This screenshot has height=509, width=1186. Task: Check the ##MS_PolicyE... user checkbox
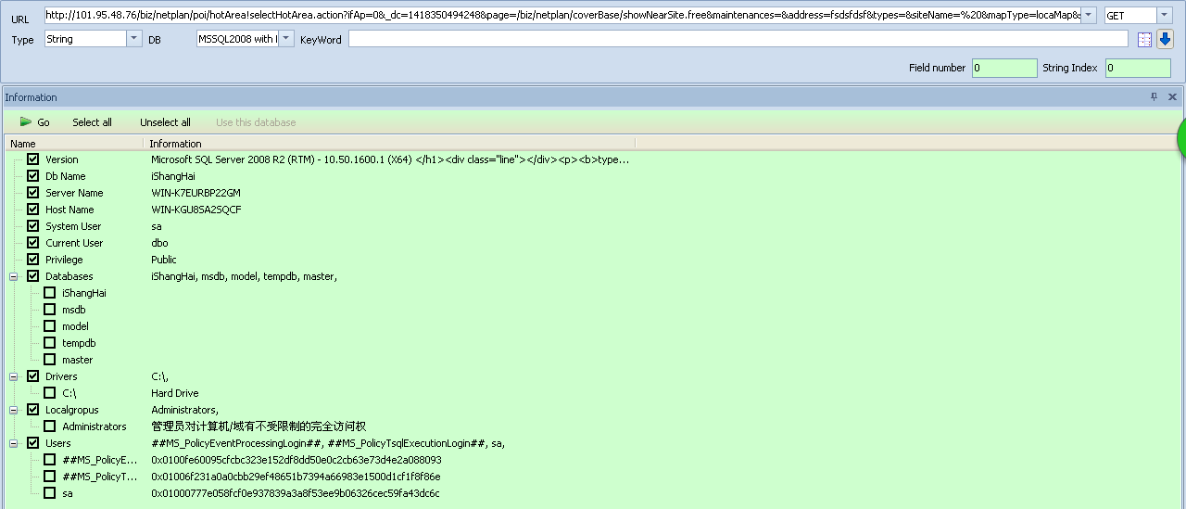coord(50,460)
